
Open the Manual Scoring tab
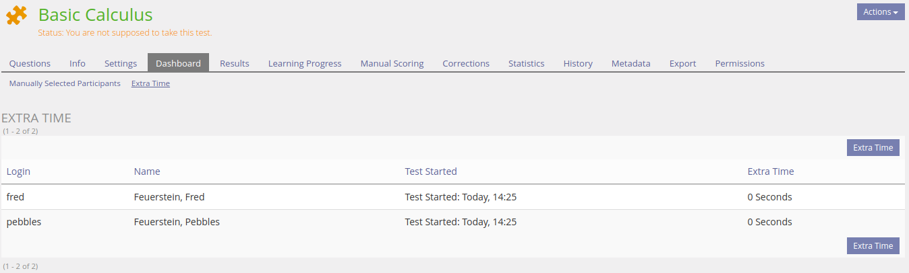tap(392, 63)
